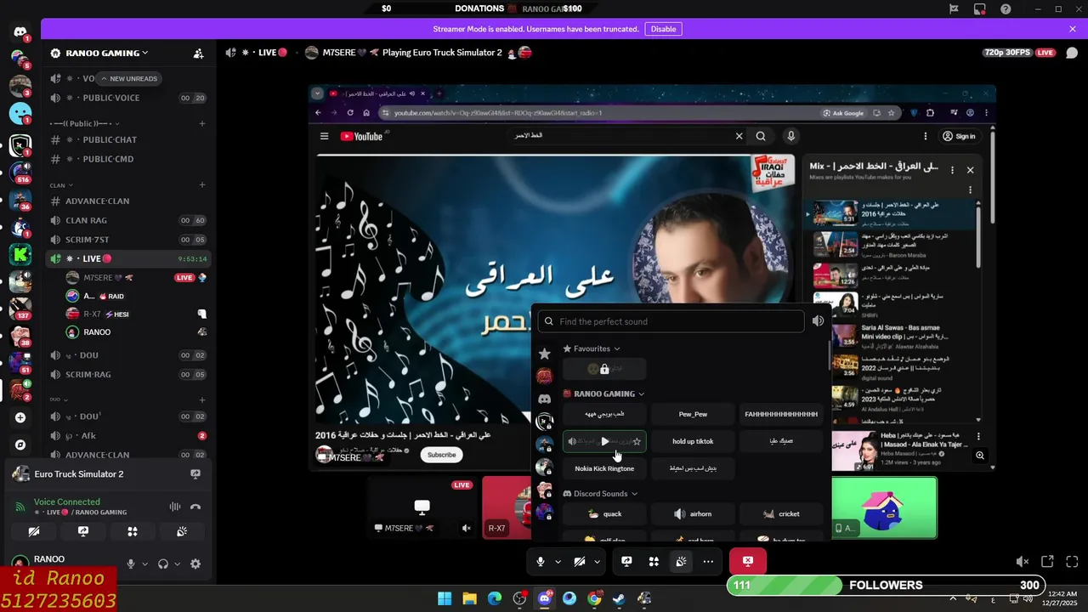The width and height of the screenshot is (1088, 612).
Task: Disconnect from voice with hang-up icon
Action: 195,507
